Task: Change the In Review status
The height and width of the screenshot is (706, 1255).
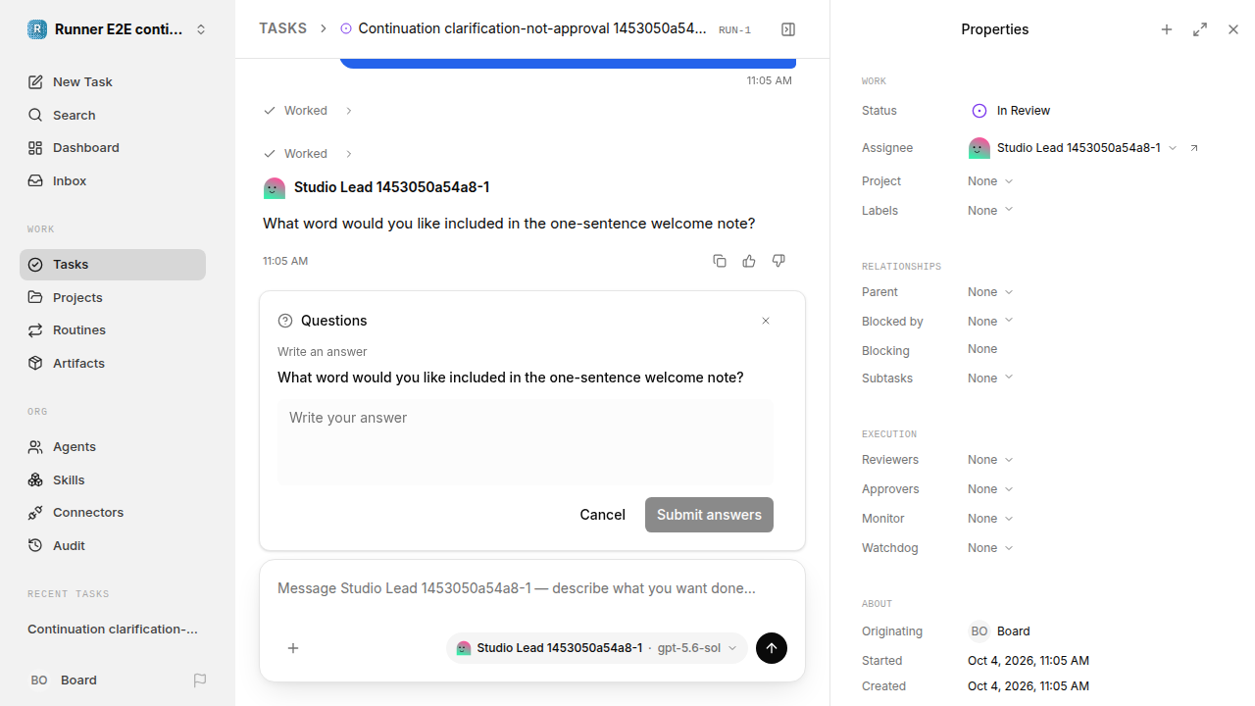Action: pyautogui.click(x=1010, y=111)
